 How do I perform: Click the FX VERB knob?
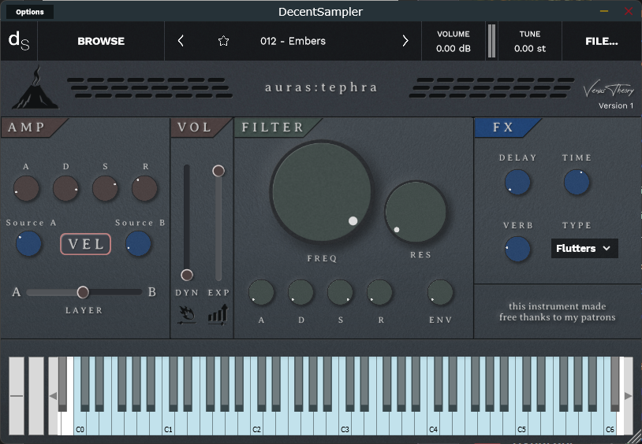click(517, 249)
